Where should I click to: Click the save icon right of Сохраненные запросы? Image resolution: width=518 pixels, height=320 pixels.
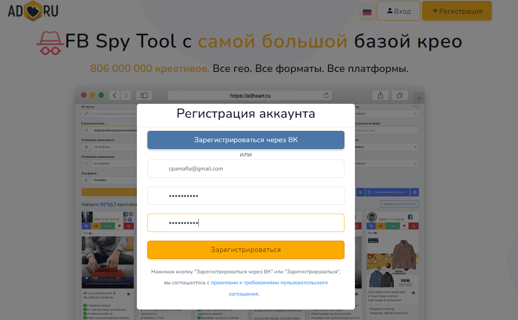click(x=415, y=192)
